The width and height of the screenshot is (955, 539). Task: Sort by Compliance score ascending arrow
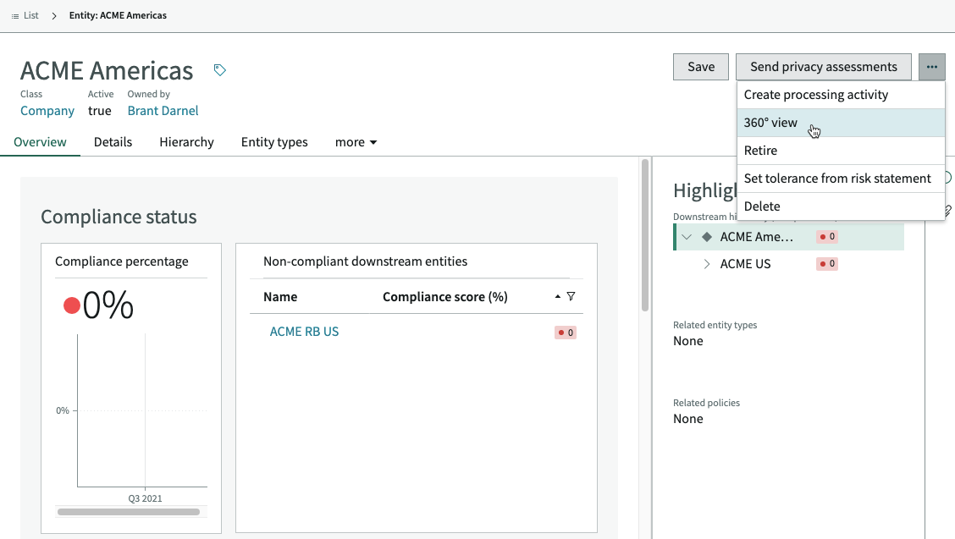[x=557, y=297]
